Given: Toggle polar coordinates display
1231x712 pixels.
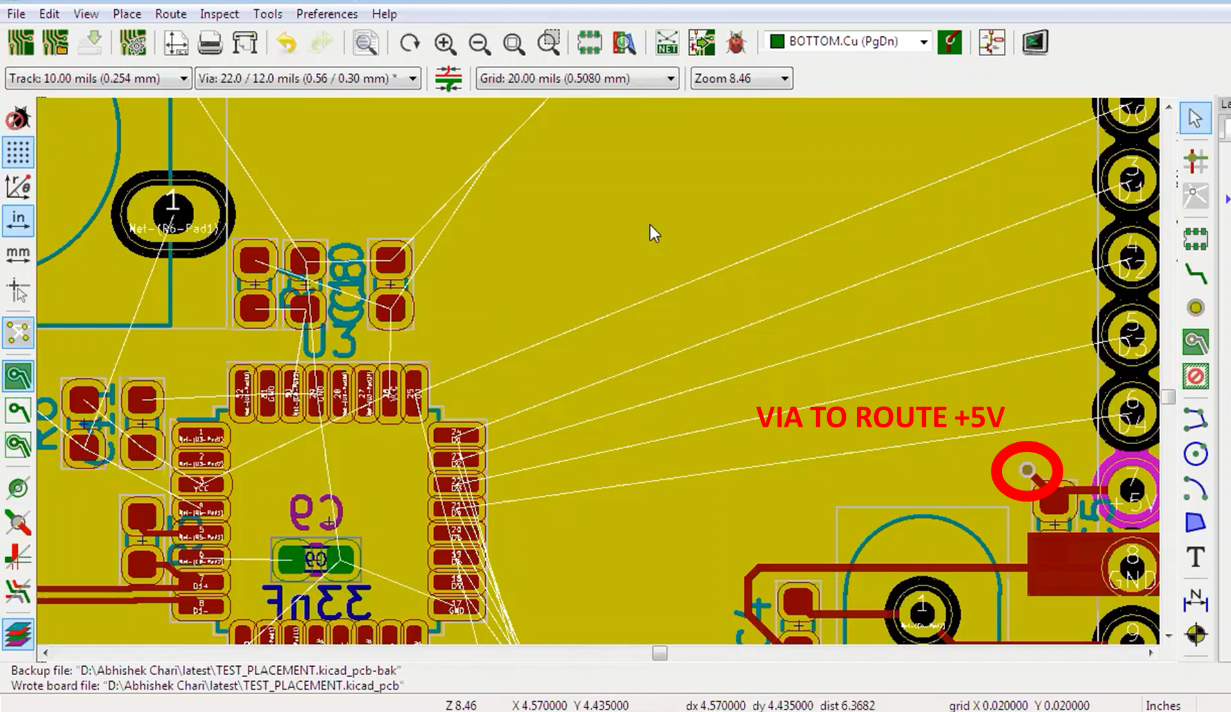Looking at the screenshot, I should point(18,187).
